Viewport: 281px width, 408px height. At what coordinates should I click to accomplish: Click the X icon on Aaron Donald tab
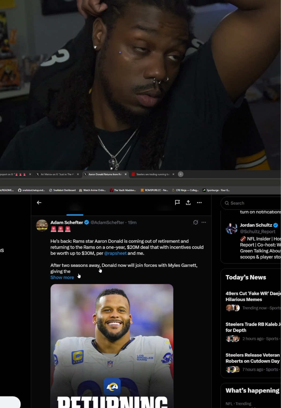[x=86, y=174]
